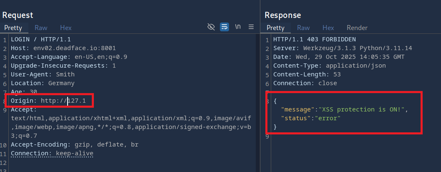Click the Host header env02.deadface.io:8001
The image size is (441, 172).
point(72,48)
